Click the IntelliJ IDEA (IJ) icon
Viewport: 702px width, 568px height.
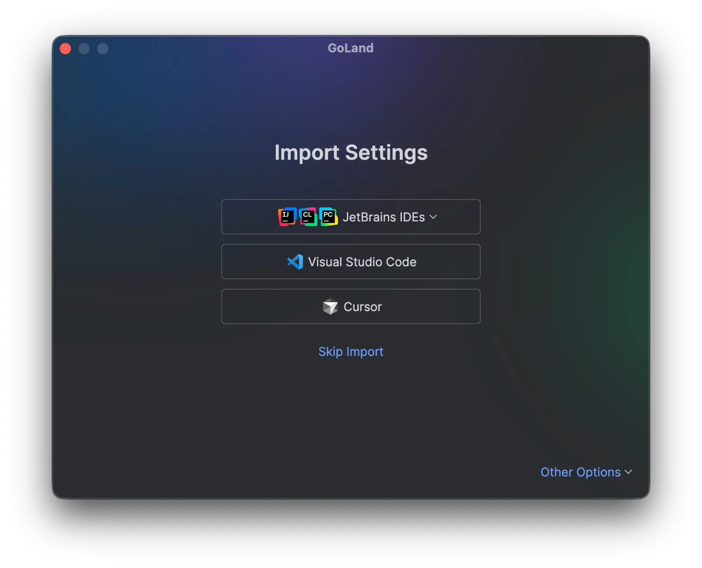point(287,217)
